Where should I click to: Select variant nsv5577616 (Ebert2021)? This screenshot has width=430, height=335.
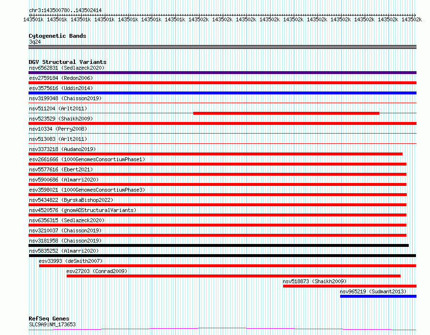(61, 169)
